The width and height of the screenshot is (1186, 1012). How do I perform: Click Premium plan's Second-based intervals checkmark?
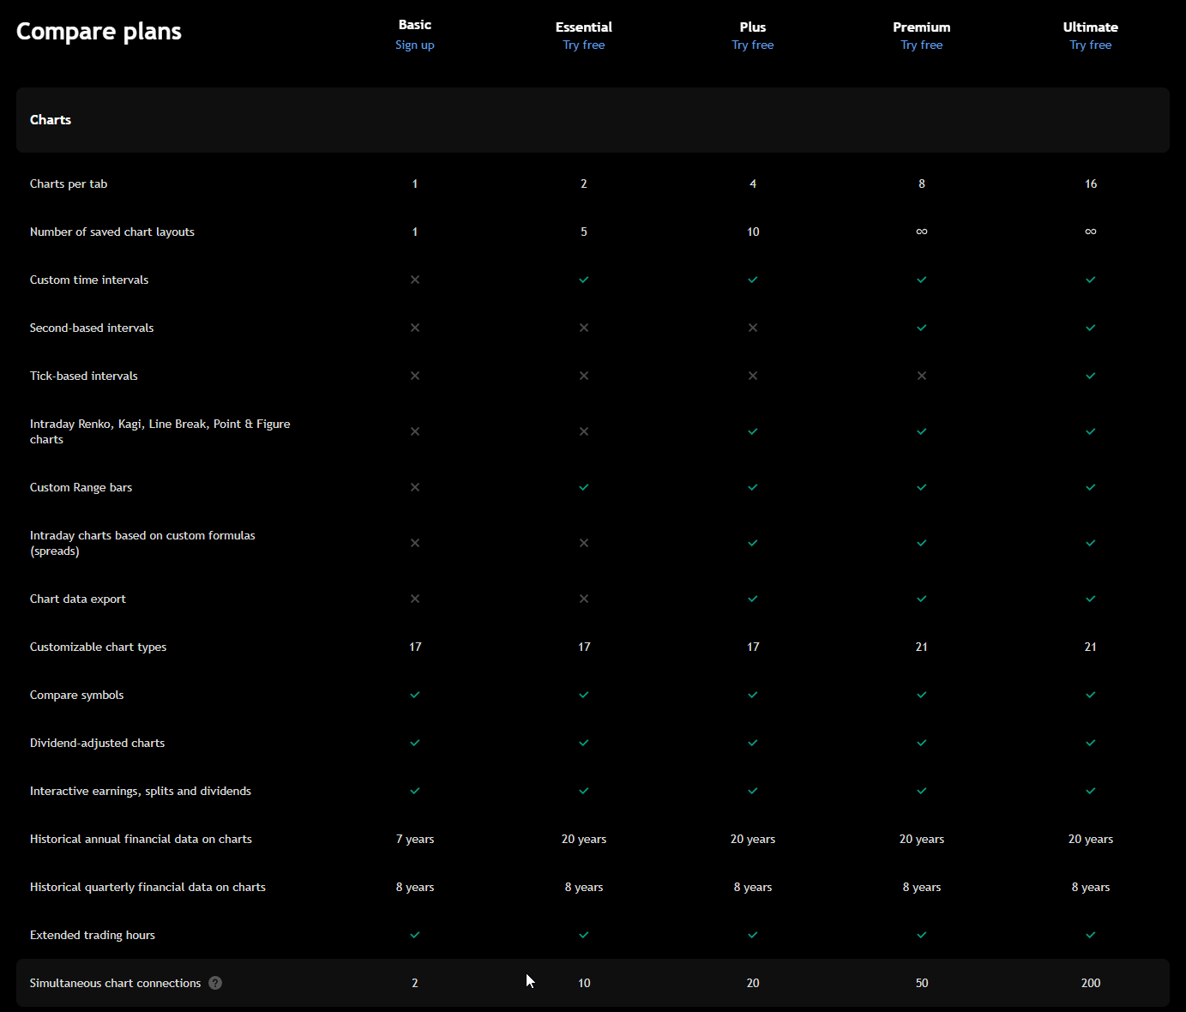point(921,328)
